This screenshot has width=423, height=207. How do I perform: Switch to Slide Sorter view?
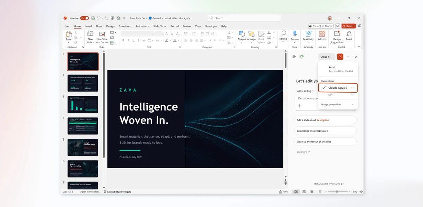[x=304, y=192]
